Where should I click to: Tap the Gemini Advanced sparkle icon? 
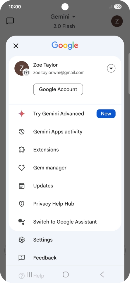tap(22, 114)
